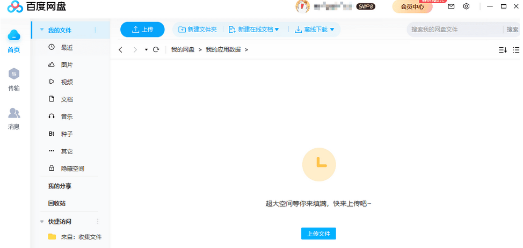Open the 传输 transfer icon in sidebar

[x=14, y=74]
